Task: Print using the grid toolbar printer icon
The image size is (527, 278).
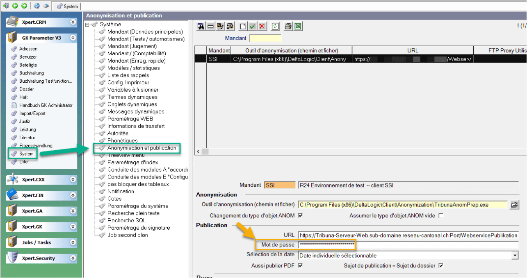Action: coord(288,26)
